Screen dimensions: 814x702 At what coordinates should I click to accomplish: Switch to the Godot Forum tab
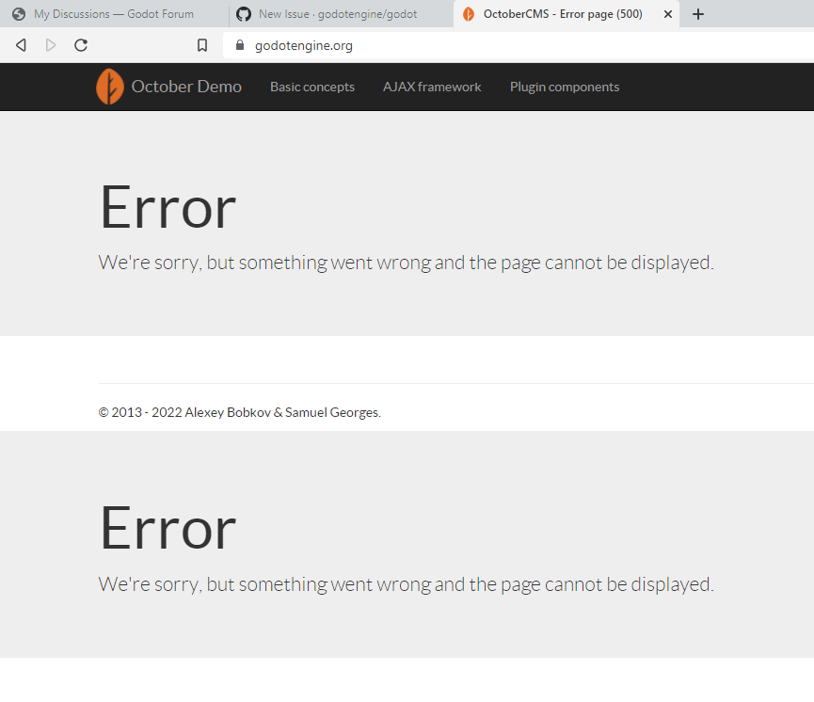(x=113, y=14)
